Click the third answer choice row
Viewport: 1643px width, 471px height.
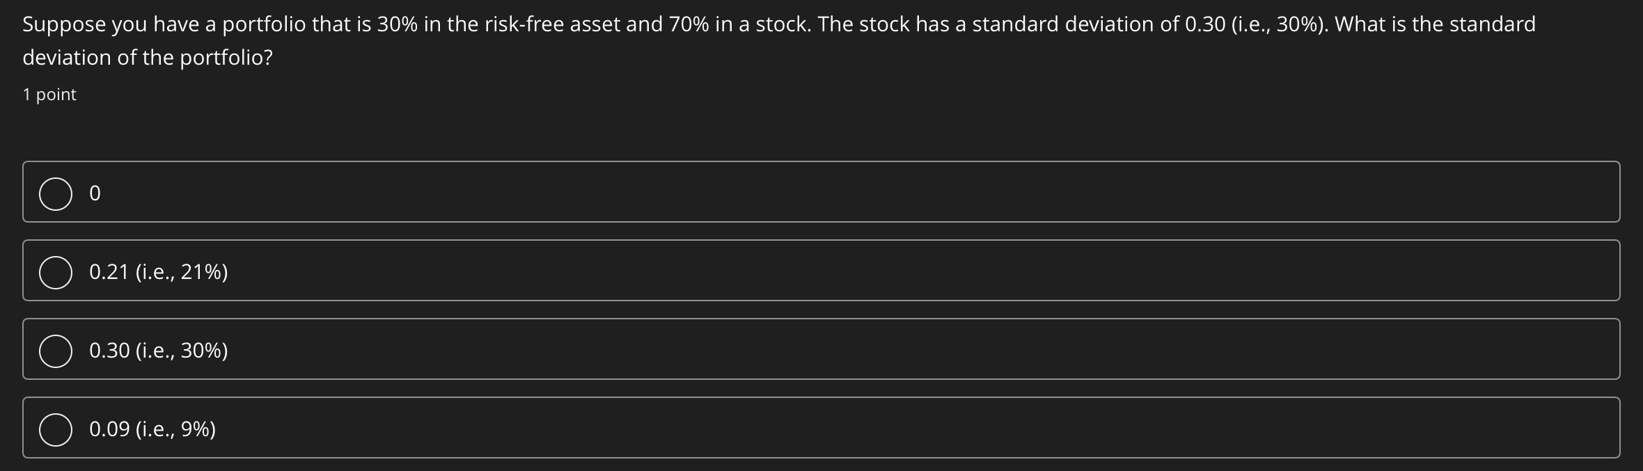click(x=821, y=350)
